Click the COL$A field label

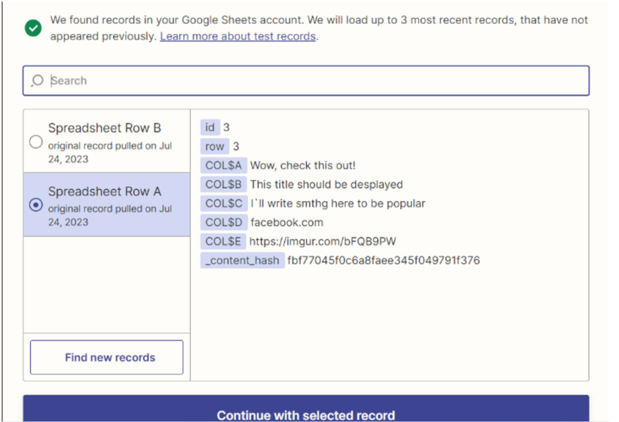pos(223,165)
